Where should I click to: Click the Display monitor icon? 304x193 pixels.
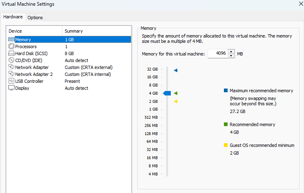tap(11, 88)
